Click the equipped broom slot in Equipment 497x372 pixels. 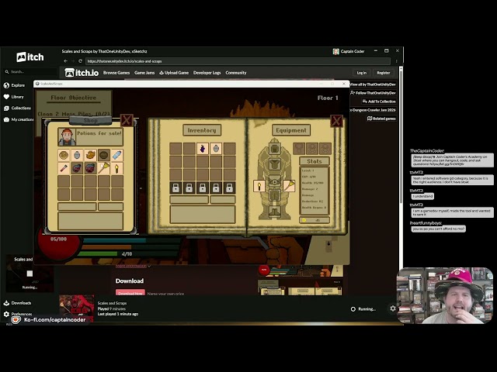pyautogui.click(x=289, y=186)
